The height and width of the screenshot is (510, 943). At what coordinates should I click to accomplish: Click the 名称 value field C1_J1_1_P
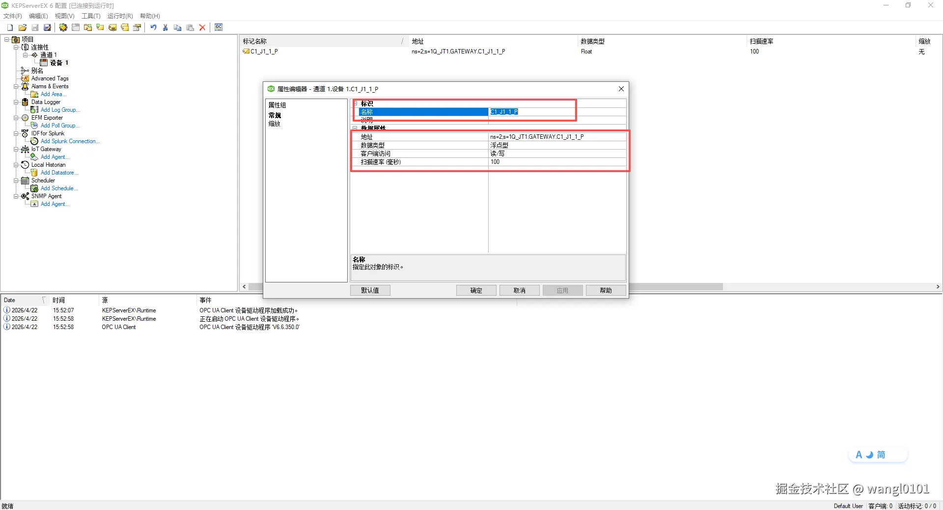coord(557,112)
